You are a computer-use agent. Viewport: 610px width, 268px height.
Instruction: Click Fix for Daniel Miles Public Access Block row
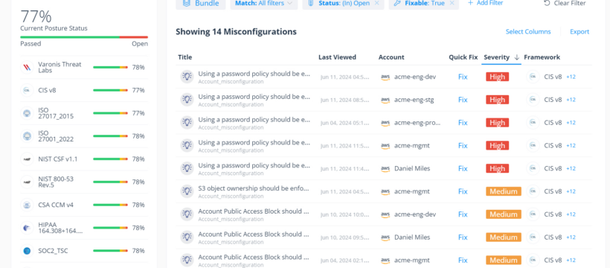(x=463, y=237)
